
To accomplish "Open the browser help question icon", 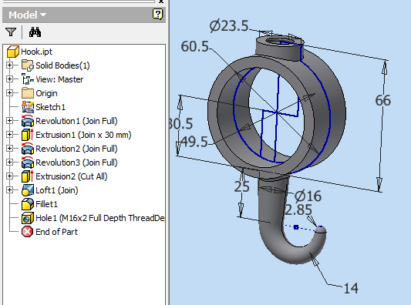I will [157, 14].
